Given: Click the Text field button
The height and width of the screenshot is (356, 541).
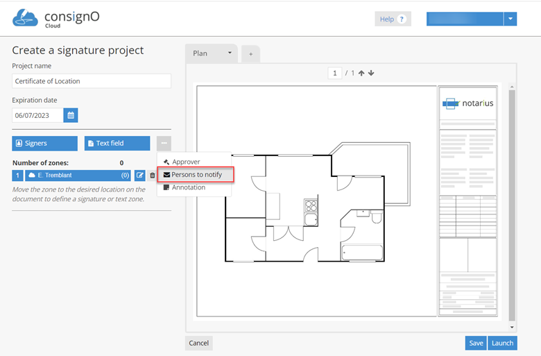Looking at the screenshot, I should tap(117, 143).
